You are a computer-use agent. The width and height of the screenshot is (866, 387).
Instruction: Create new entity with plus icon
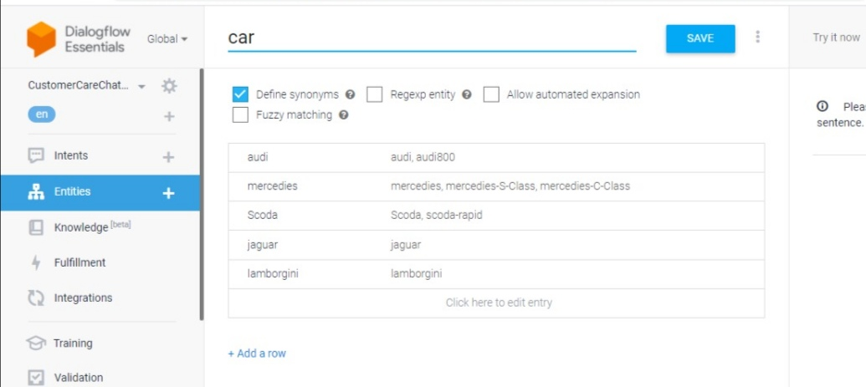point(168,193)
